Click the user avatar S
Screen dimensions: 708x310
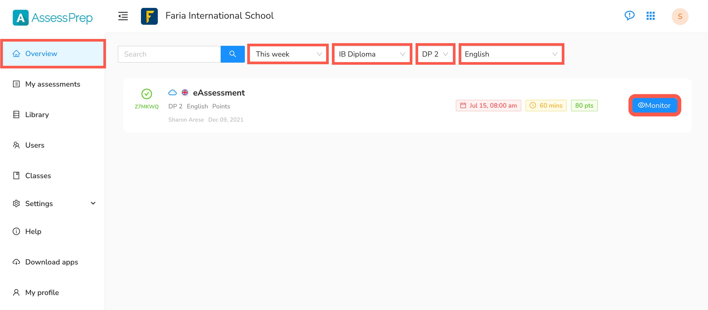tap(680, 17)
